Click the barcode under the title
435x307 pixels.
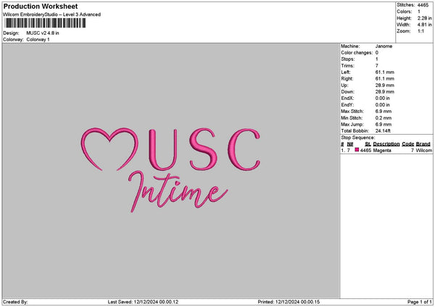45,23
